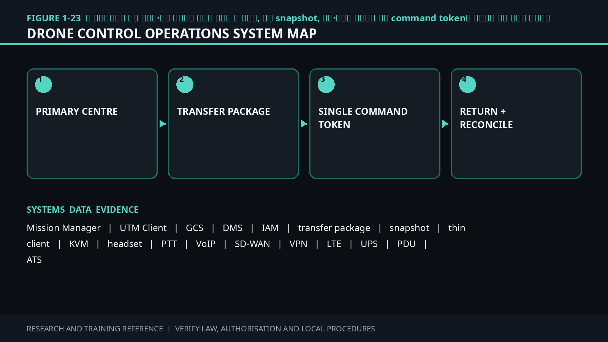Click the snapshot entry in systems list

[409, 228]
